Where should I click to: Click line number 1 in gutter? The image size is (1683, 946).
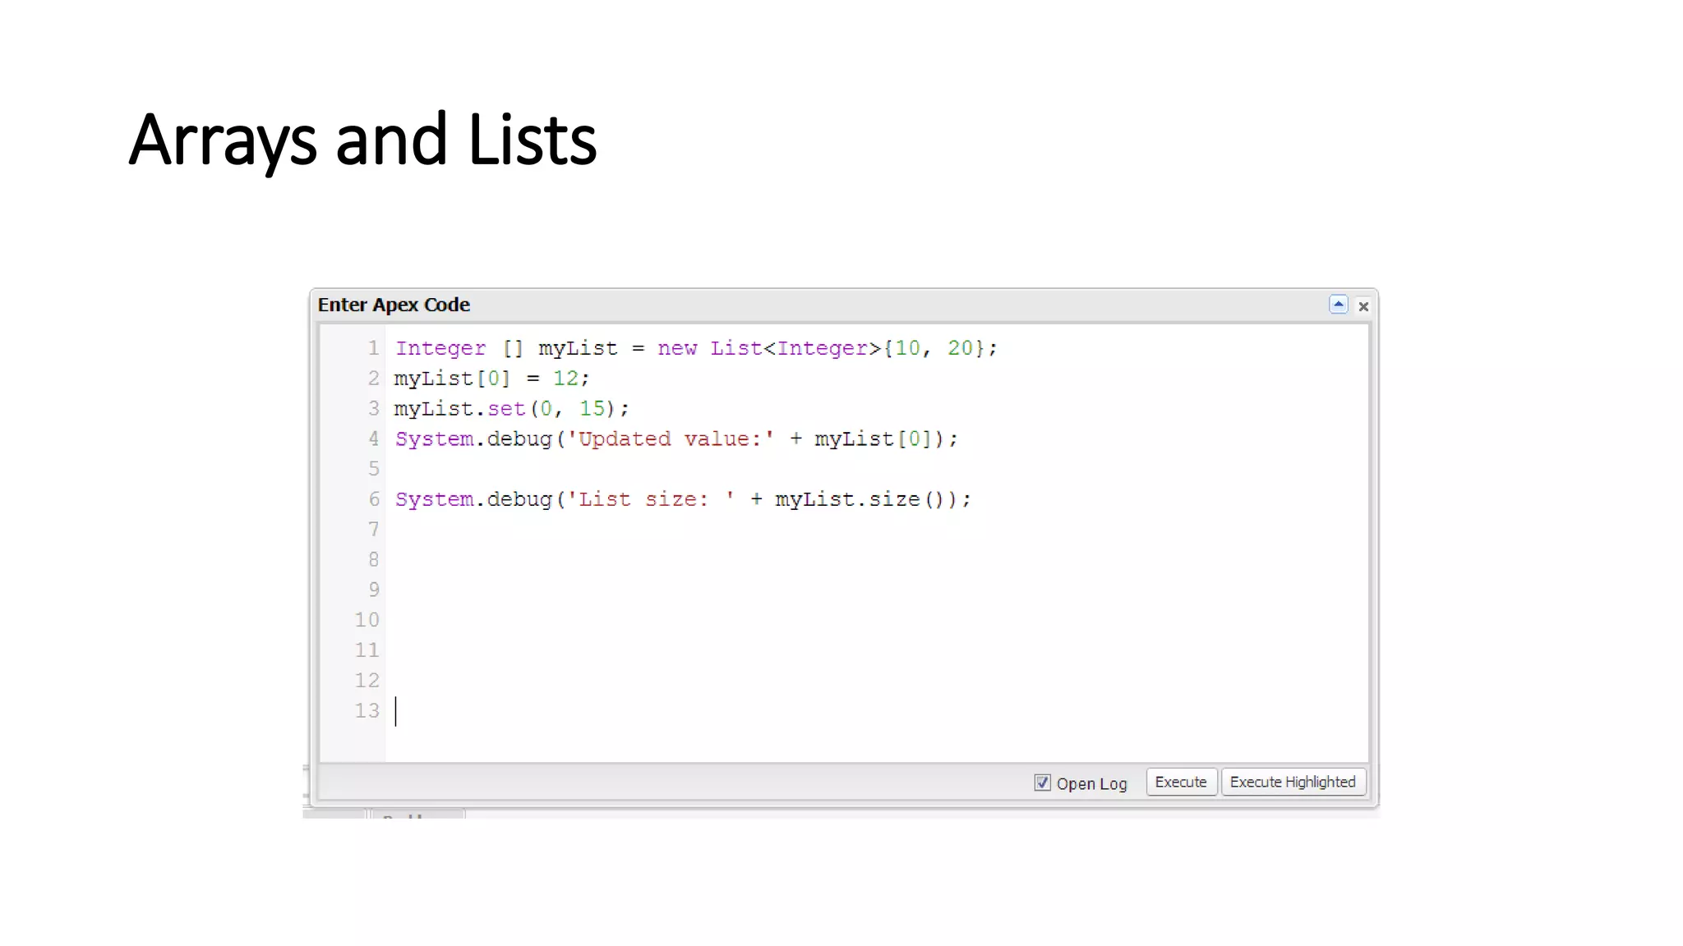tap(373, 348)
